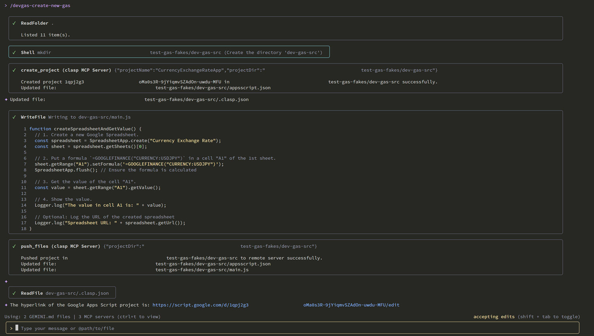Click the 'create_project (clasp MCP Server)' label
This screenshot has width=594, height=336.
tap(66, 70)
